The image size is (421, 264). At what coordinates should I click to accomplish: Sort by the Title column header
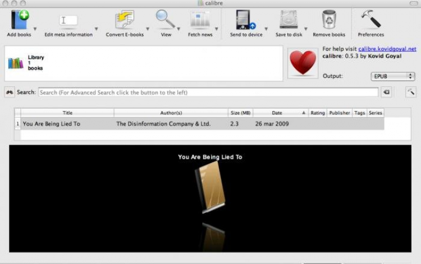(67, 113)
